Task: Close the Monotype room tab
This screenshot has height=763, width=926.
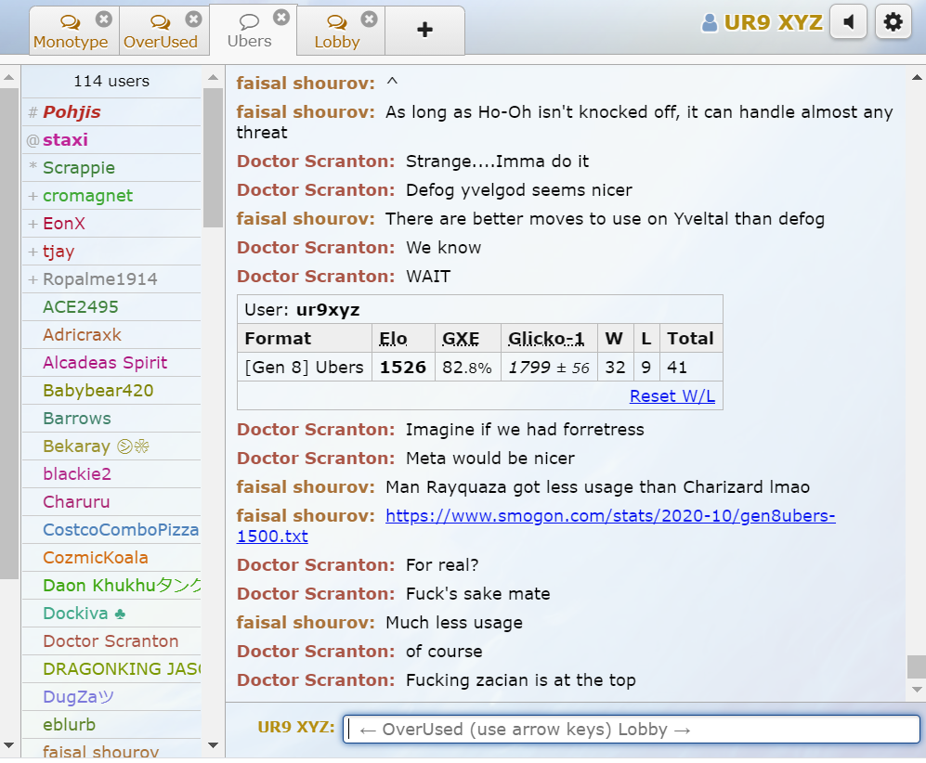Action: click(103, 19)
